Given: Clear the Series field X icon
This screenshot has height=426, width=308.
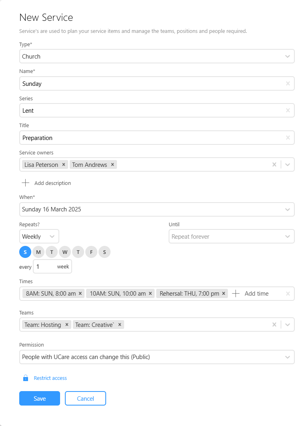Looking at the screenshot, I should 288,111.
